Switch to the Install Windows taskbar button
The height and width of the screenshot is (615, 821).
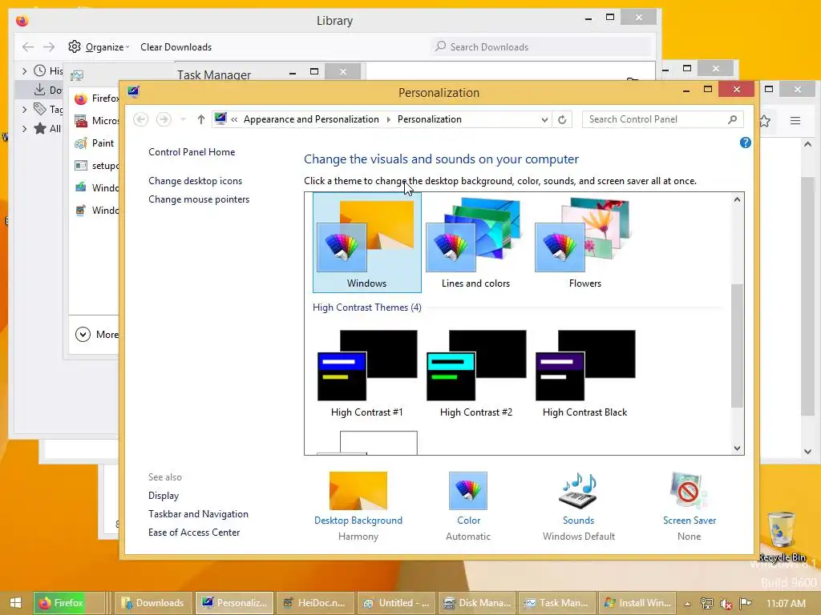[637, 603]
